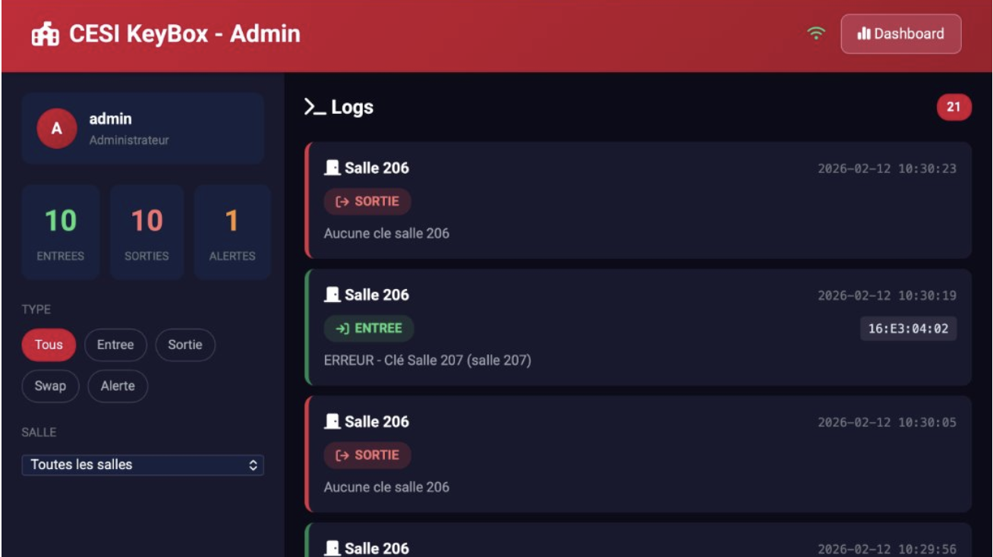Click the SORTIE badge in the 10:30:23 log
Screen dimensions: 993x557
pyautogui.click(x=367, y=202)
